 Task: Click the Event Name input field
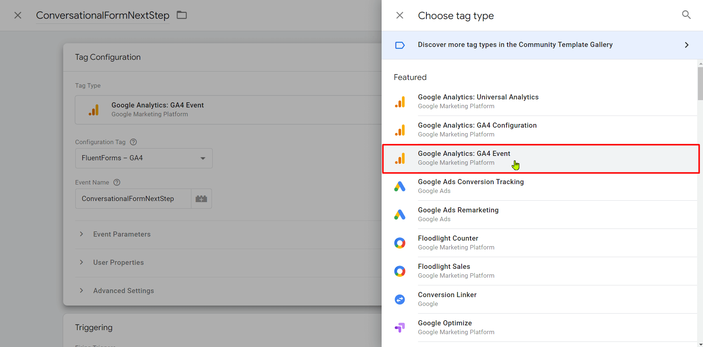coord(133,199)
